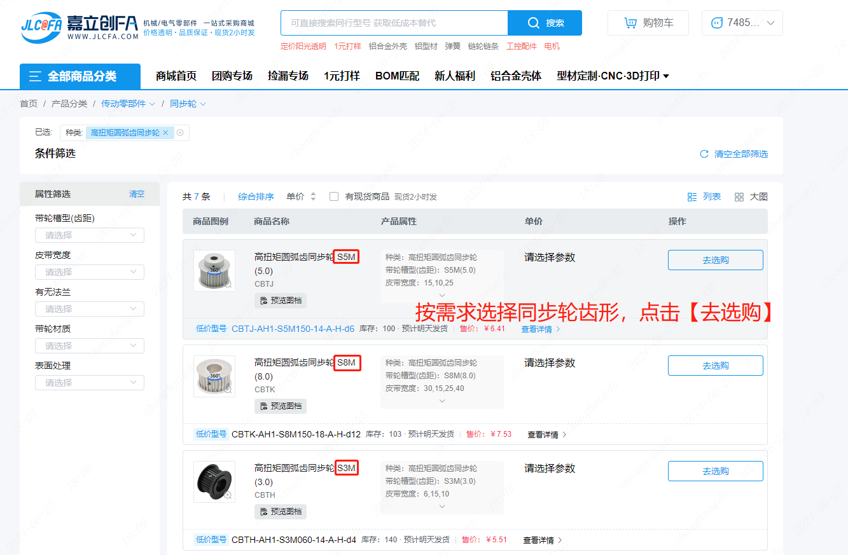Open 有无法兰 dropdown
Screen dimensions: 848x555
[x=90, y=309]
